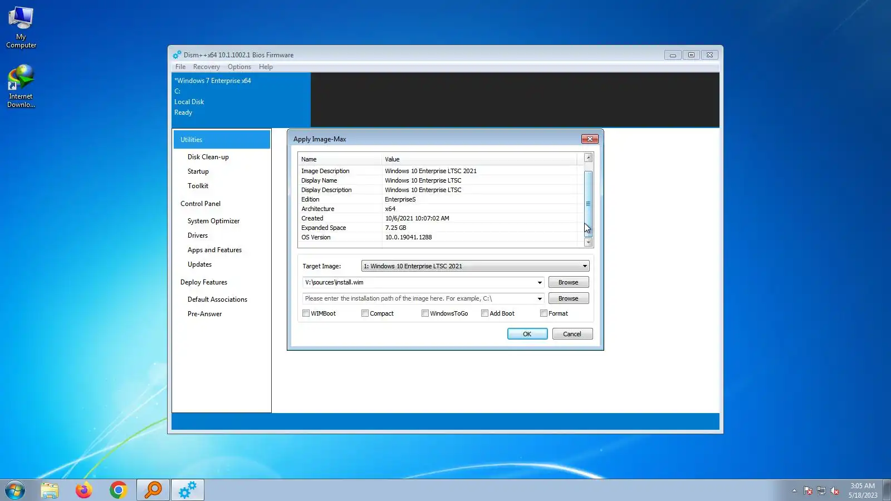Open the File menu

pyautogui.click(x=180, y=67)
